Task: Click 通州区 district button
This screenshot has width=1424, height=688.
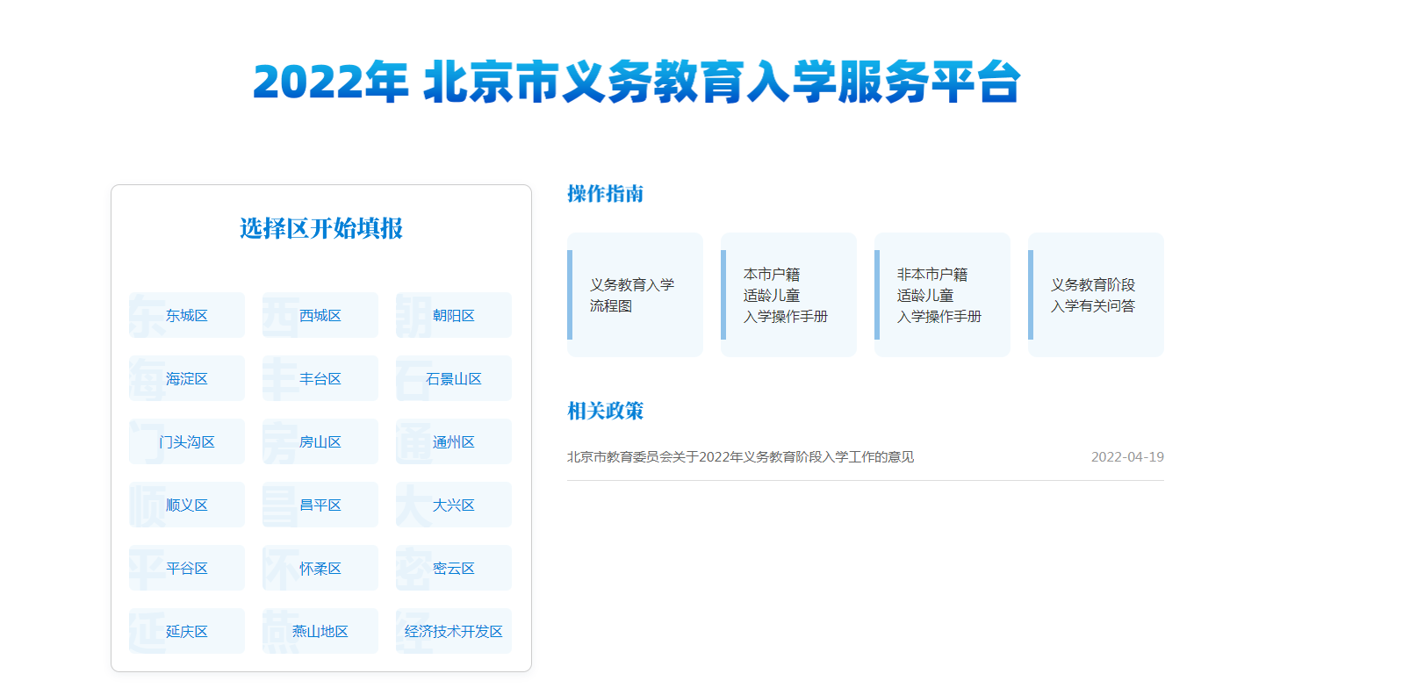Action: coord(454,441)
